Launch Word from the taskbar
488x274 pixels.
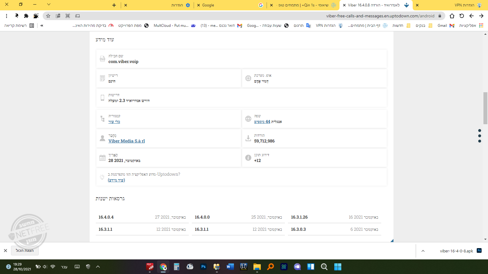pos(230,267)
